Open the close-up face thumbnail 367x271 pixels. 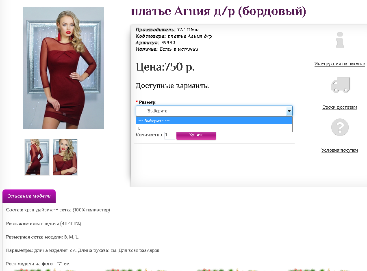tap(65, 157)
